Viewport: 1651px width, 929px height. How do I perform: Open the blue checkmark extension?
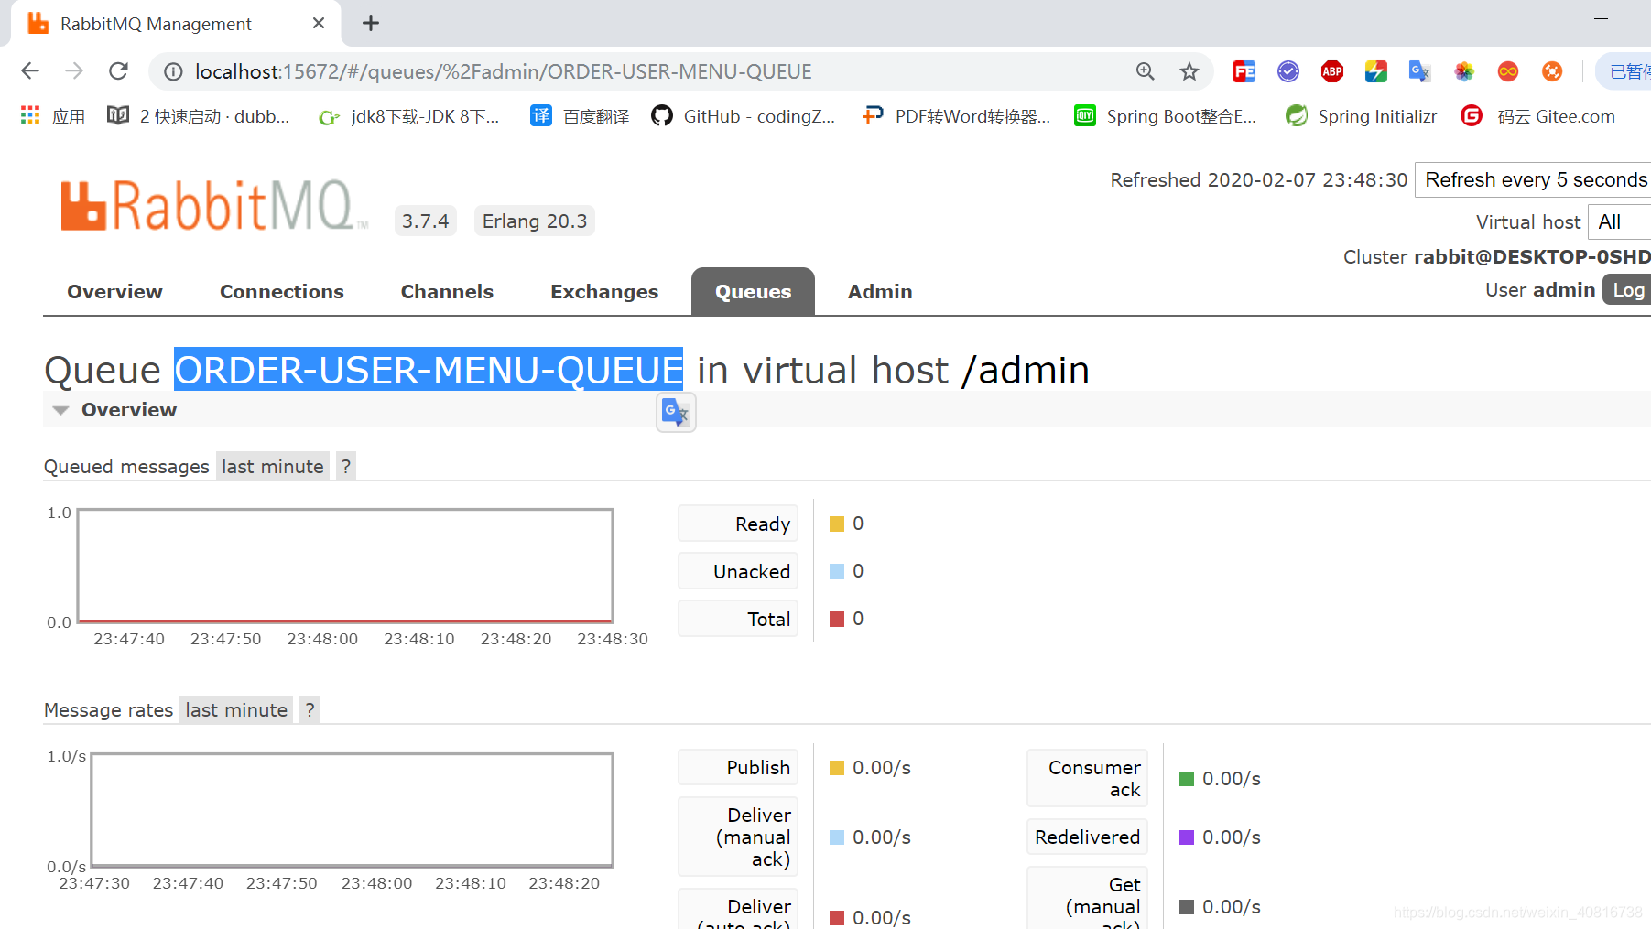1288,71
